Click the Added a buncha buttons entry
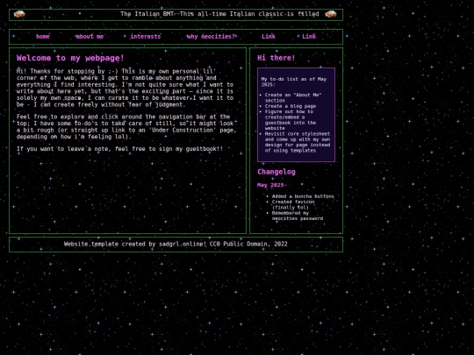The image size is (474, 355). coord(303,196)
